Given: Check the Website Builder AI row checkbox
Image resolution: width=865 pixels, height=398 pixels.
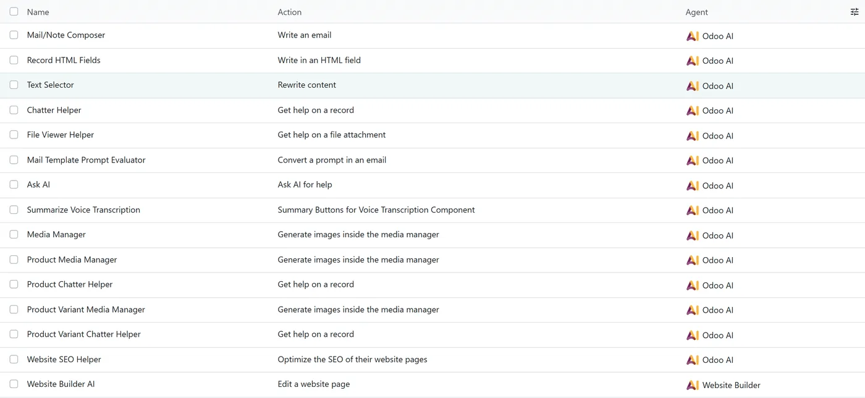Looking at the screenshot, I should [14, 384].
